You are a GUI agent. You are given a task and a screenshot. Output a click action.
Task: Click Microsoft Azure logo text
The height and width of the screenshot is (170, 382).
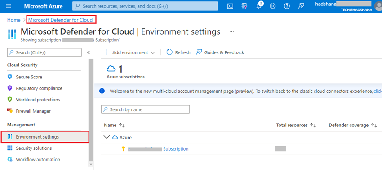tap(43, 6)
